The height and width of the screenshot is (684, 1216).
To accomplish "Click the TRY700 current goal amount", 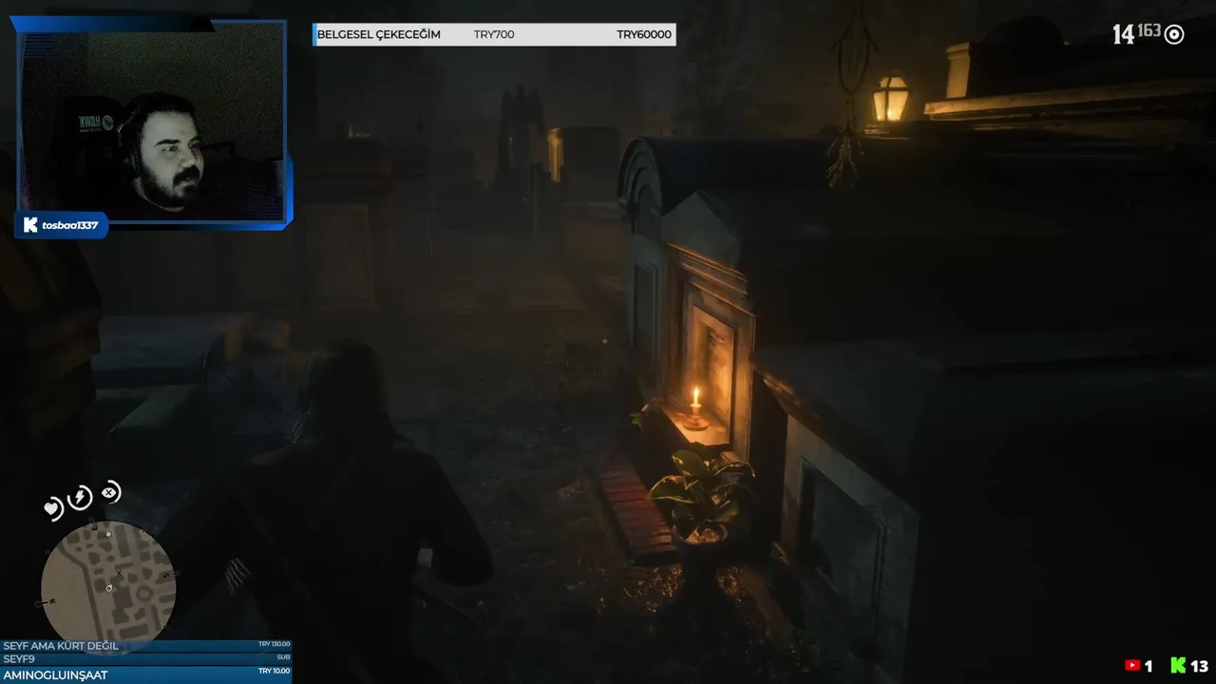I will [494, 34].
